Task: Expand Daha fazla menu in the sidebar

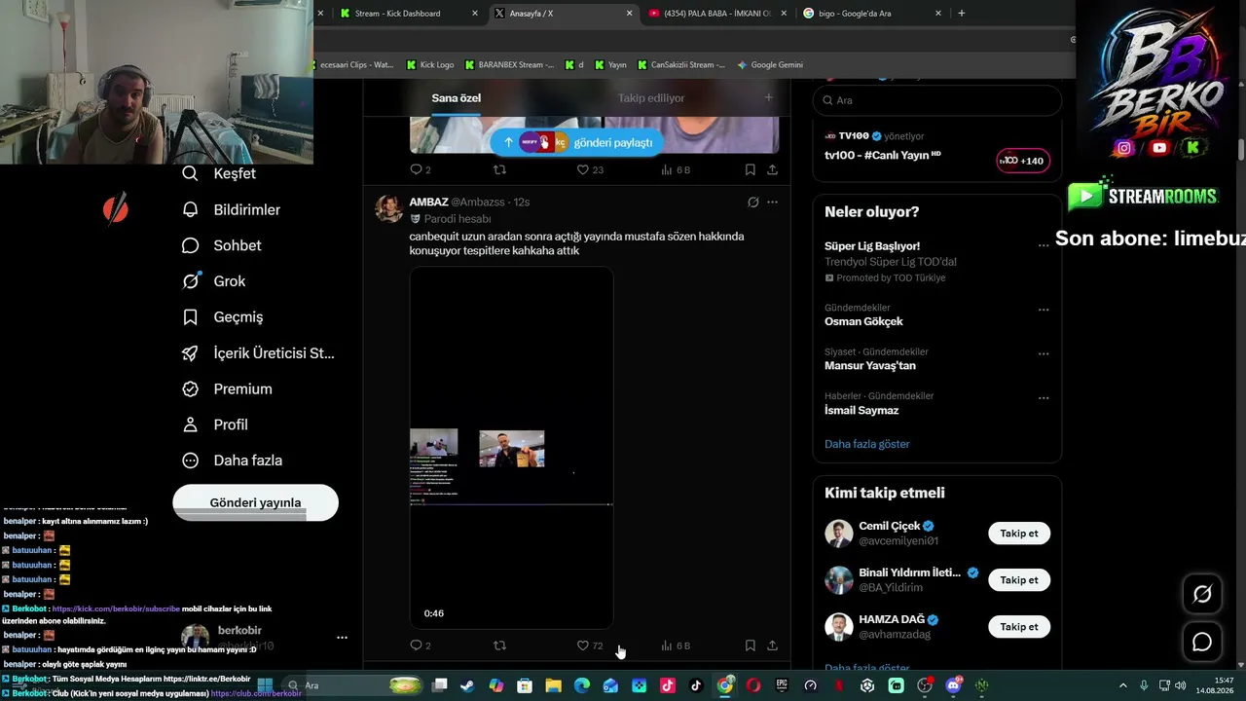Action: point(234,461)
